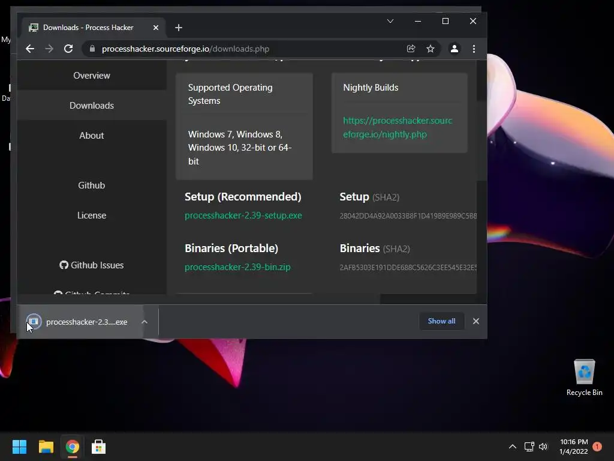Click the volume speaker tray icon

tap(543, 447)
